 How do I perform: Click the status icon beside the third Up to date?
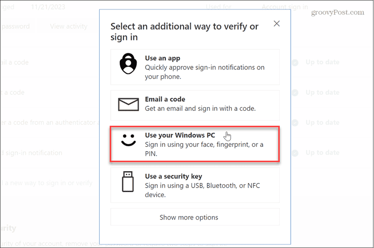click(x=295, y=123)
